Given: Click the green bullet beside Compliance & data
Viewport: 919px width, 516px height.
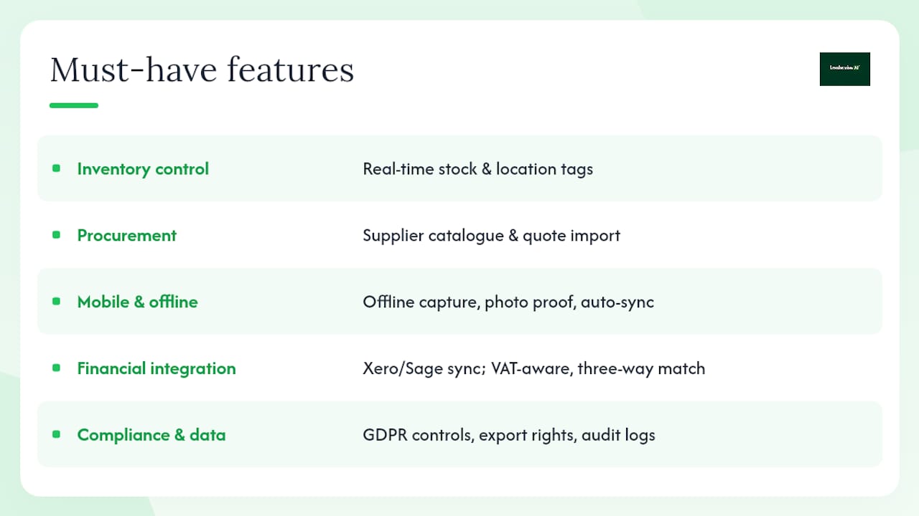Looking at the screenshot, I should 56,434.
